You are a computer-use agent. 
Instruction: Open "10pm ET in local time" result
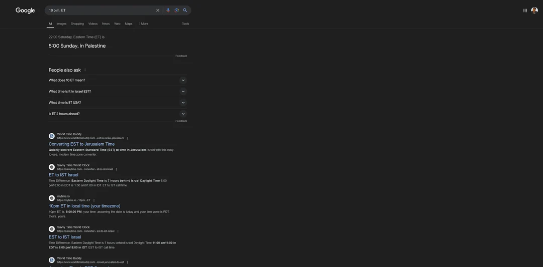84,206
